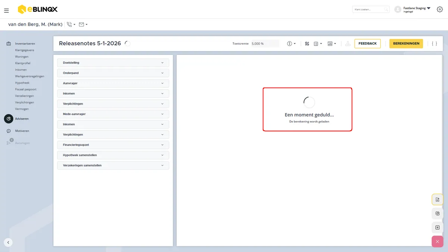Click the plus square floating button
The image size is (448, 252).
coord(438,227)
